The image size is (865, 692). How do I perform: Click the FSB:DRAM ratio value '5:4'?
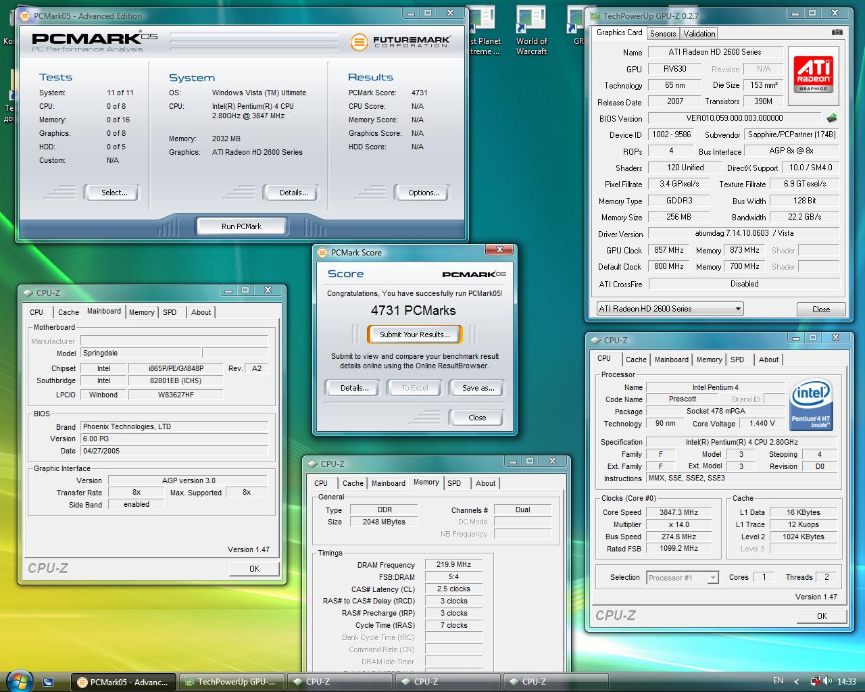tap(453, 577)
